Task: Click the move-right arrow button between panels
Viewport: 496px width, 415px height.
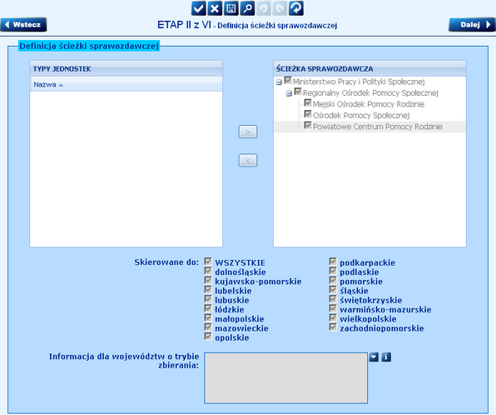Action: 248,132
